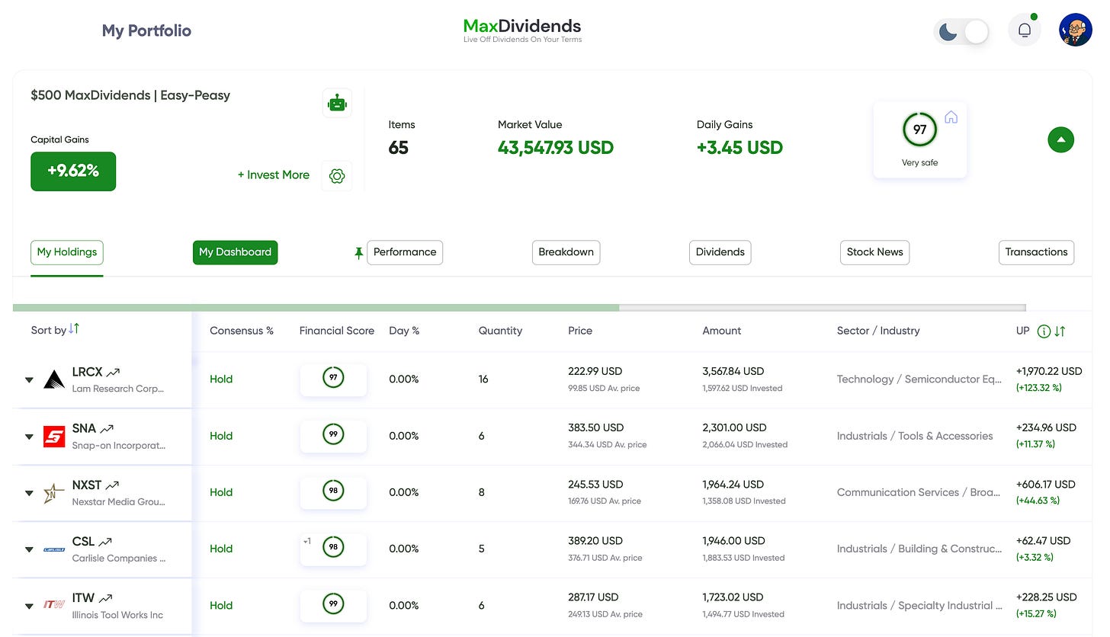
Task: Click CSL financial score 98 circle
Action: coord(333,547)
